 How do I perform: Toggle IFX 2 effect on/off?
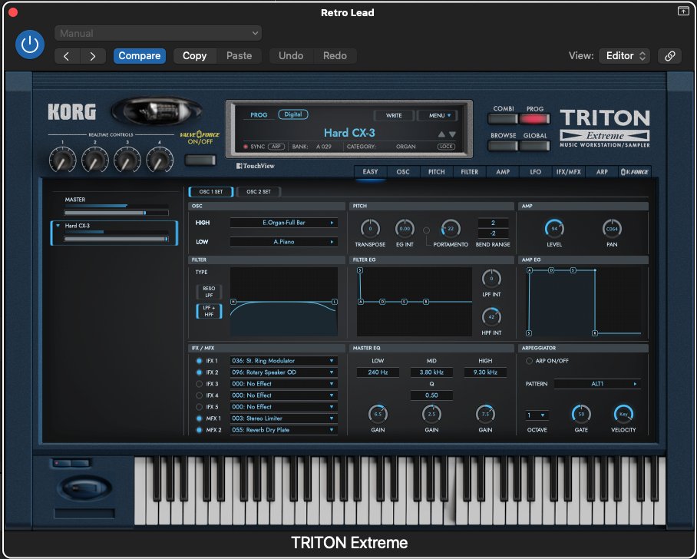(199, 372)
